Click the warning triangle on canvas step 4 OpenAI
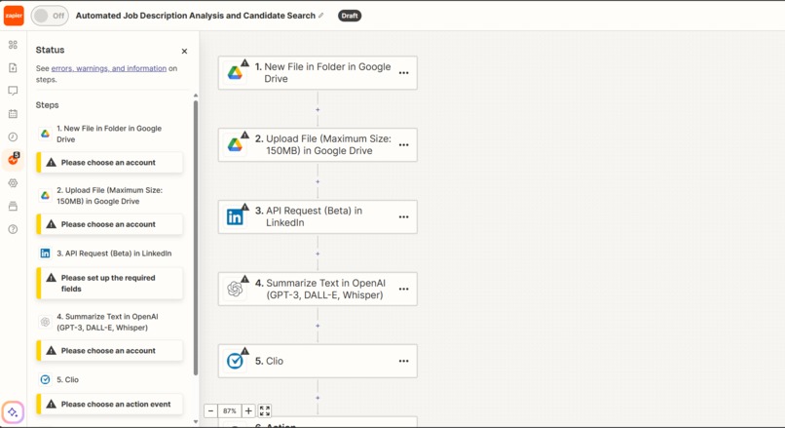The height and width of the screenshot is (428, 785). pyautogui.click(x=244, y=279)
